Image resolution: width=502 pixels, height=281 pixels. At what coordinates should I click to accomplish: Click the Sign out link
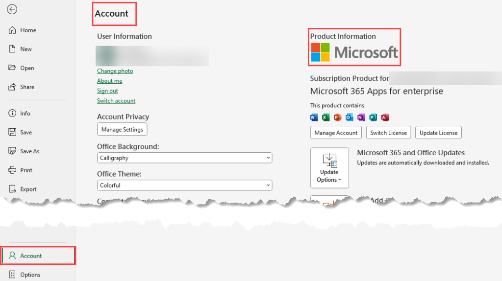pos(107,91)
